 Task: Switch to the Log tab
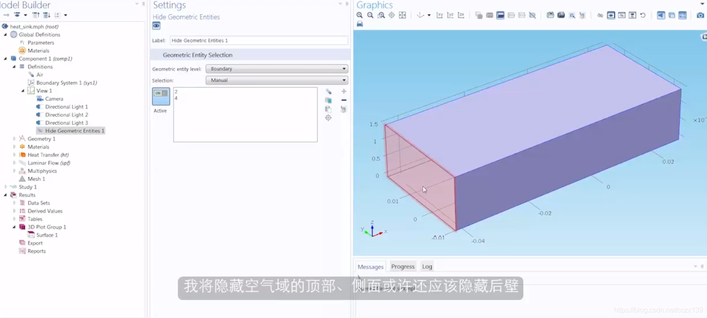pyautogui.click(x=427, y=267)
